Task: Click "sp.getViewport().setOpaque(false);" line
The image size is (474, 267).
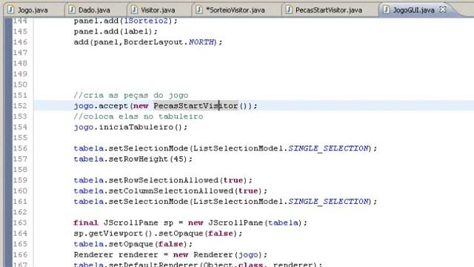Action: coord(158,234)
